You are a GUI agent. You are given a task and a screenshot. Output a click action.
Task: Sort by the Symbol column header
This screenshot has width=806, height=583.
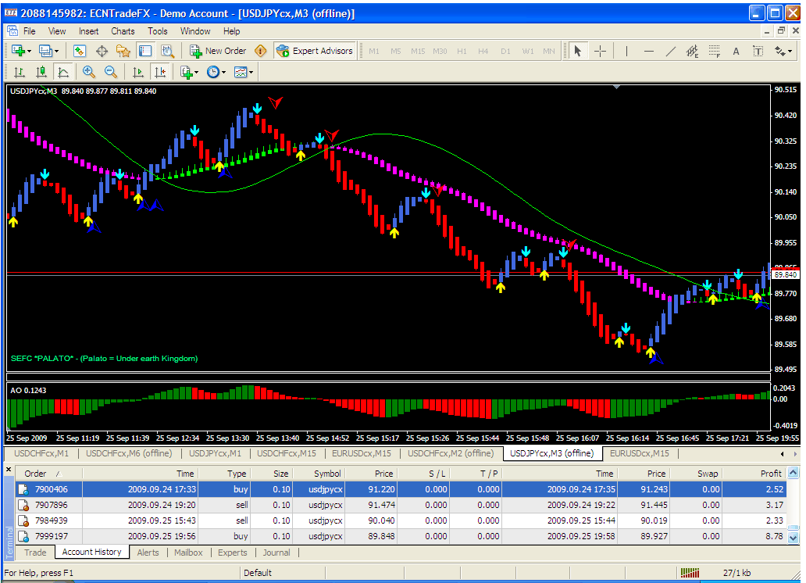319,474
